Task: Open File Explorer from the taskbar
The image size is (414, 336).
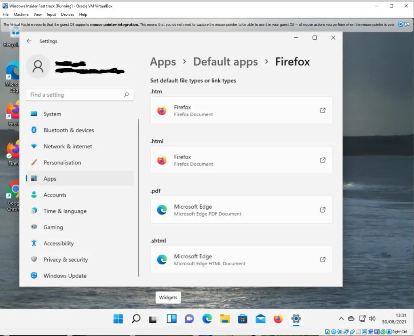Action: (225, 319)
